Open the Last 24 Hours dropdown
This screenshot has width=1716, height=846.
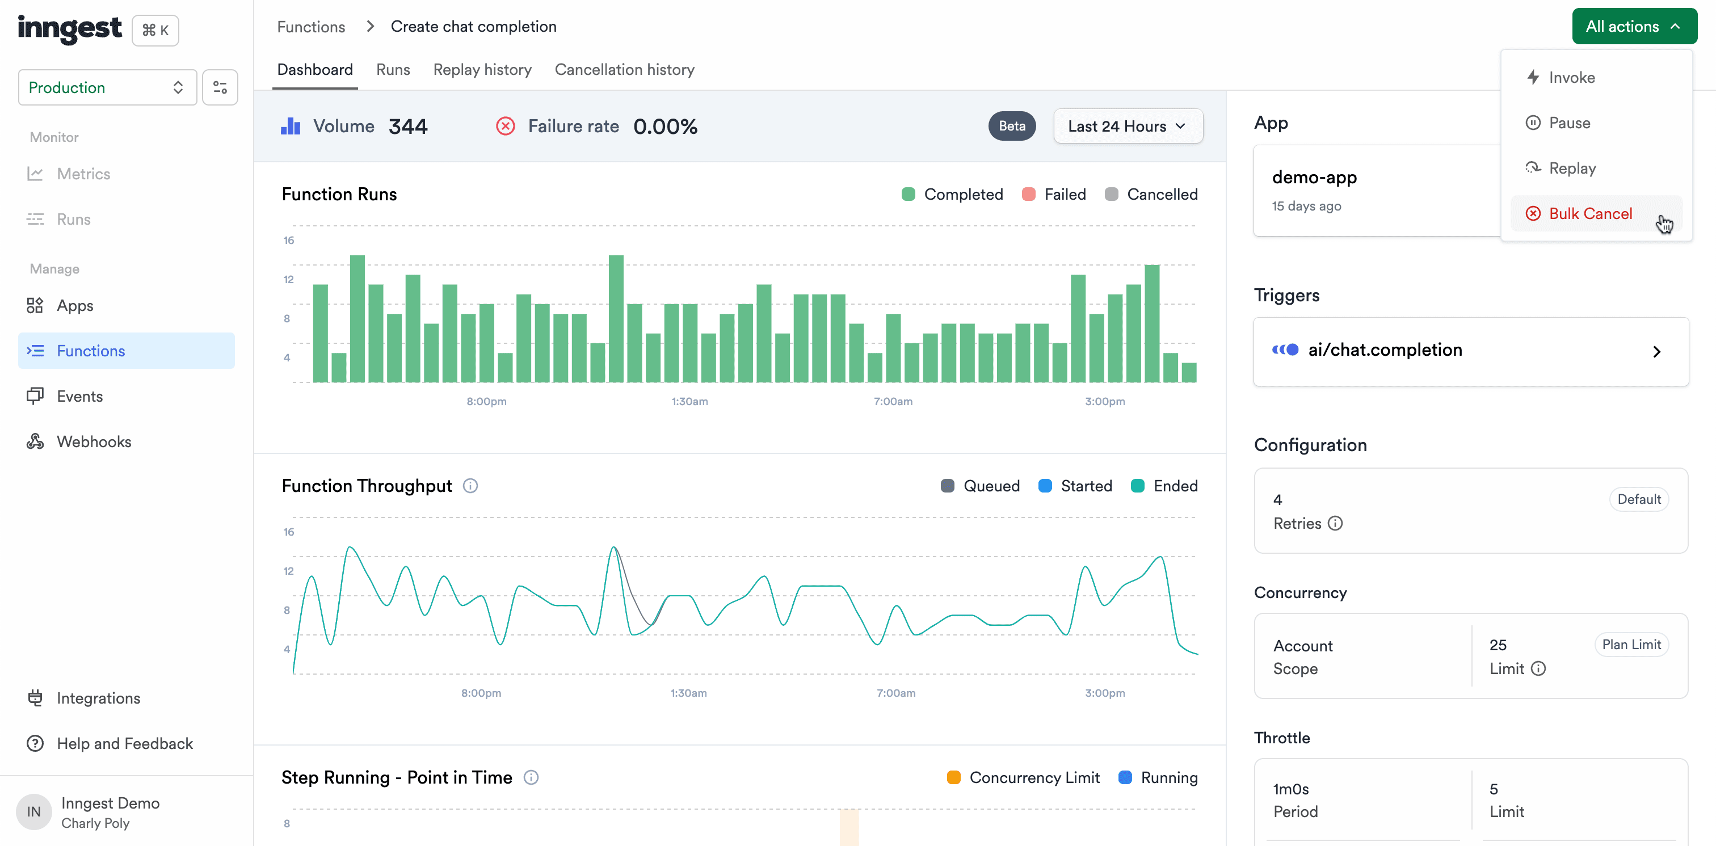click(1126, 126)
